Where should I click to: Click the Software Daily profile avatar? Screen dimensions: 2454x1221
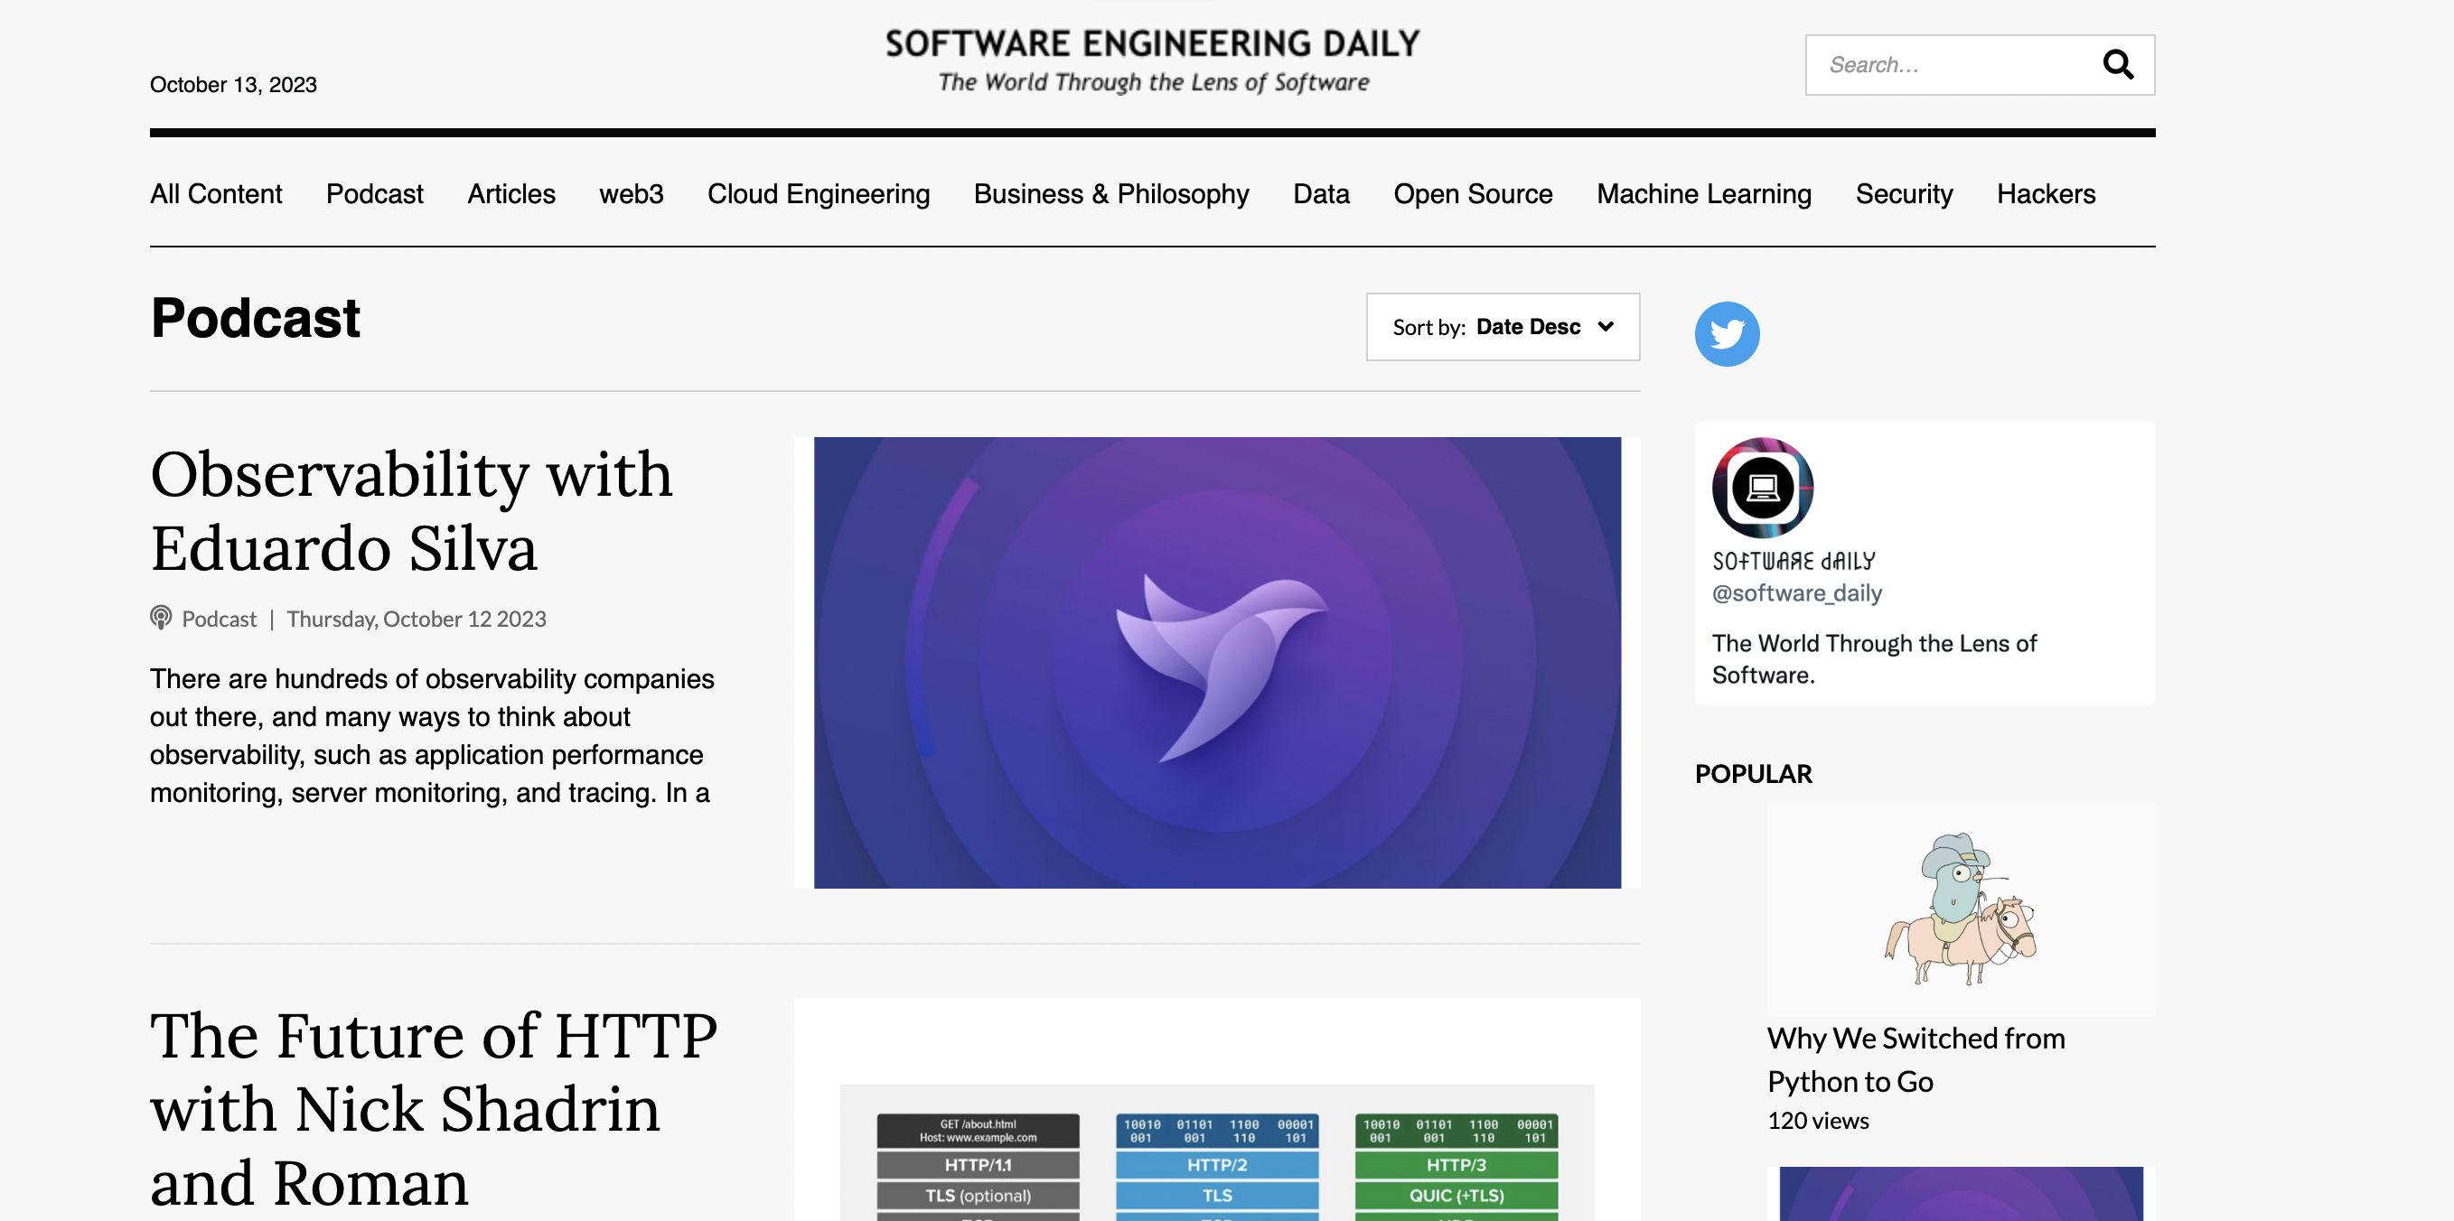point(1763,488)
